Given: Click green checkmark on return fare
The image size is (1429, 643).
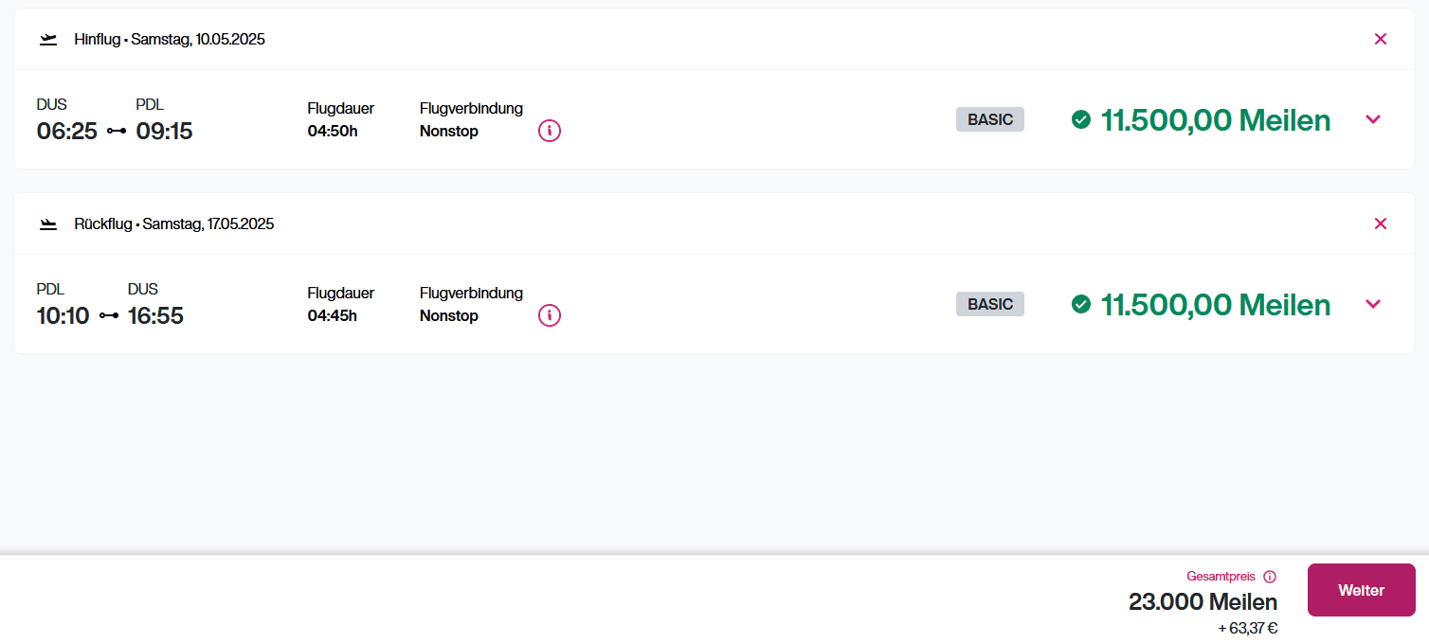Looking at the screenshot, I should point(1081,304).
